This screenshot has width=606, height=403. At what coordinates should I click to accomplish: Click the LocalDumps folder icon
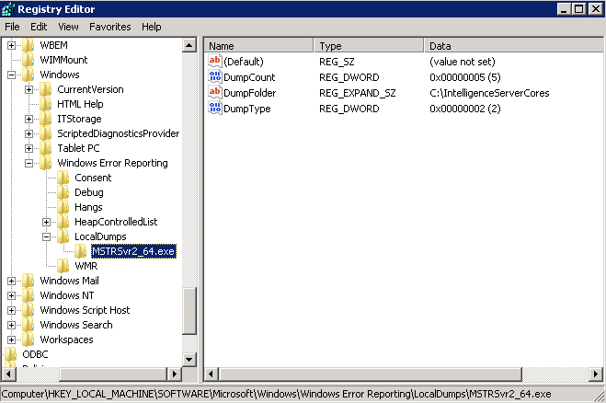[x=63, y=236]
